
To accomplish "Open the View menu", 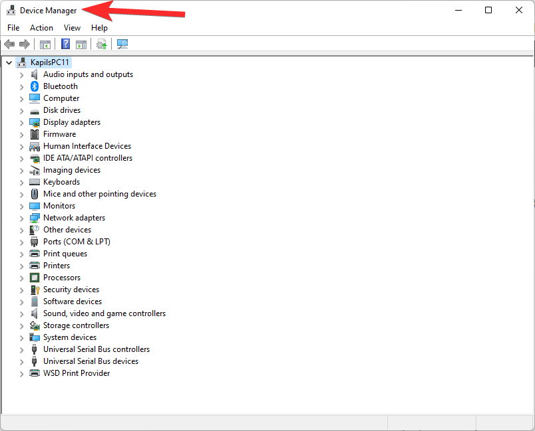I will click(72, 28).
